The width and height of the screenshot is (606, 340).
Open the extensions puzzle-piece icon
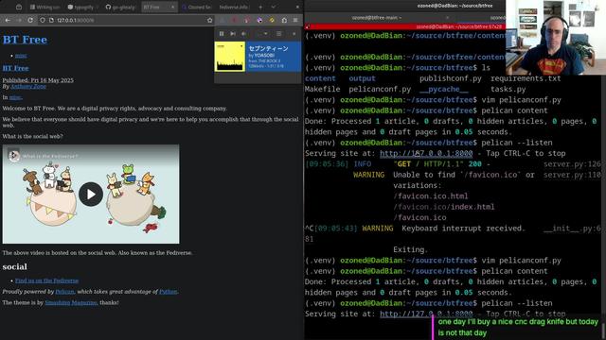pos(284,20)
